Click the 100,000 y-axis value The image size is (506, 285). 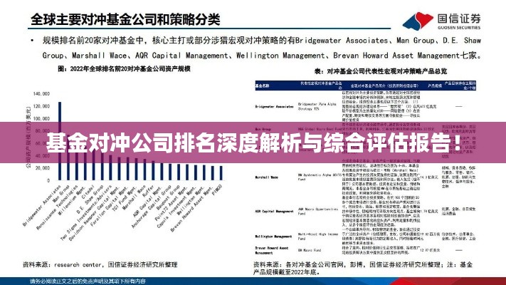pyautogui.click(x=41, y=118)
